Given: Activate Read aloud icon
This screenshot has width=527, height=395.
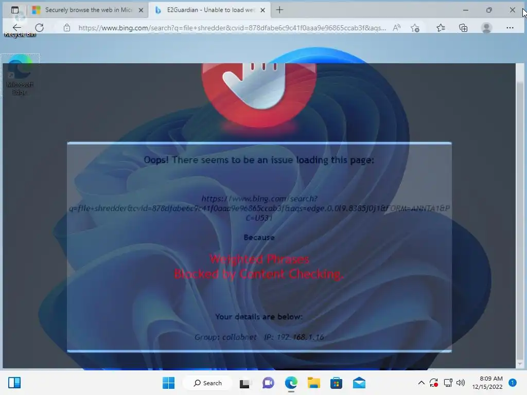Looking at the screenshot, I should [397, 28].
